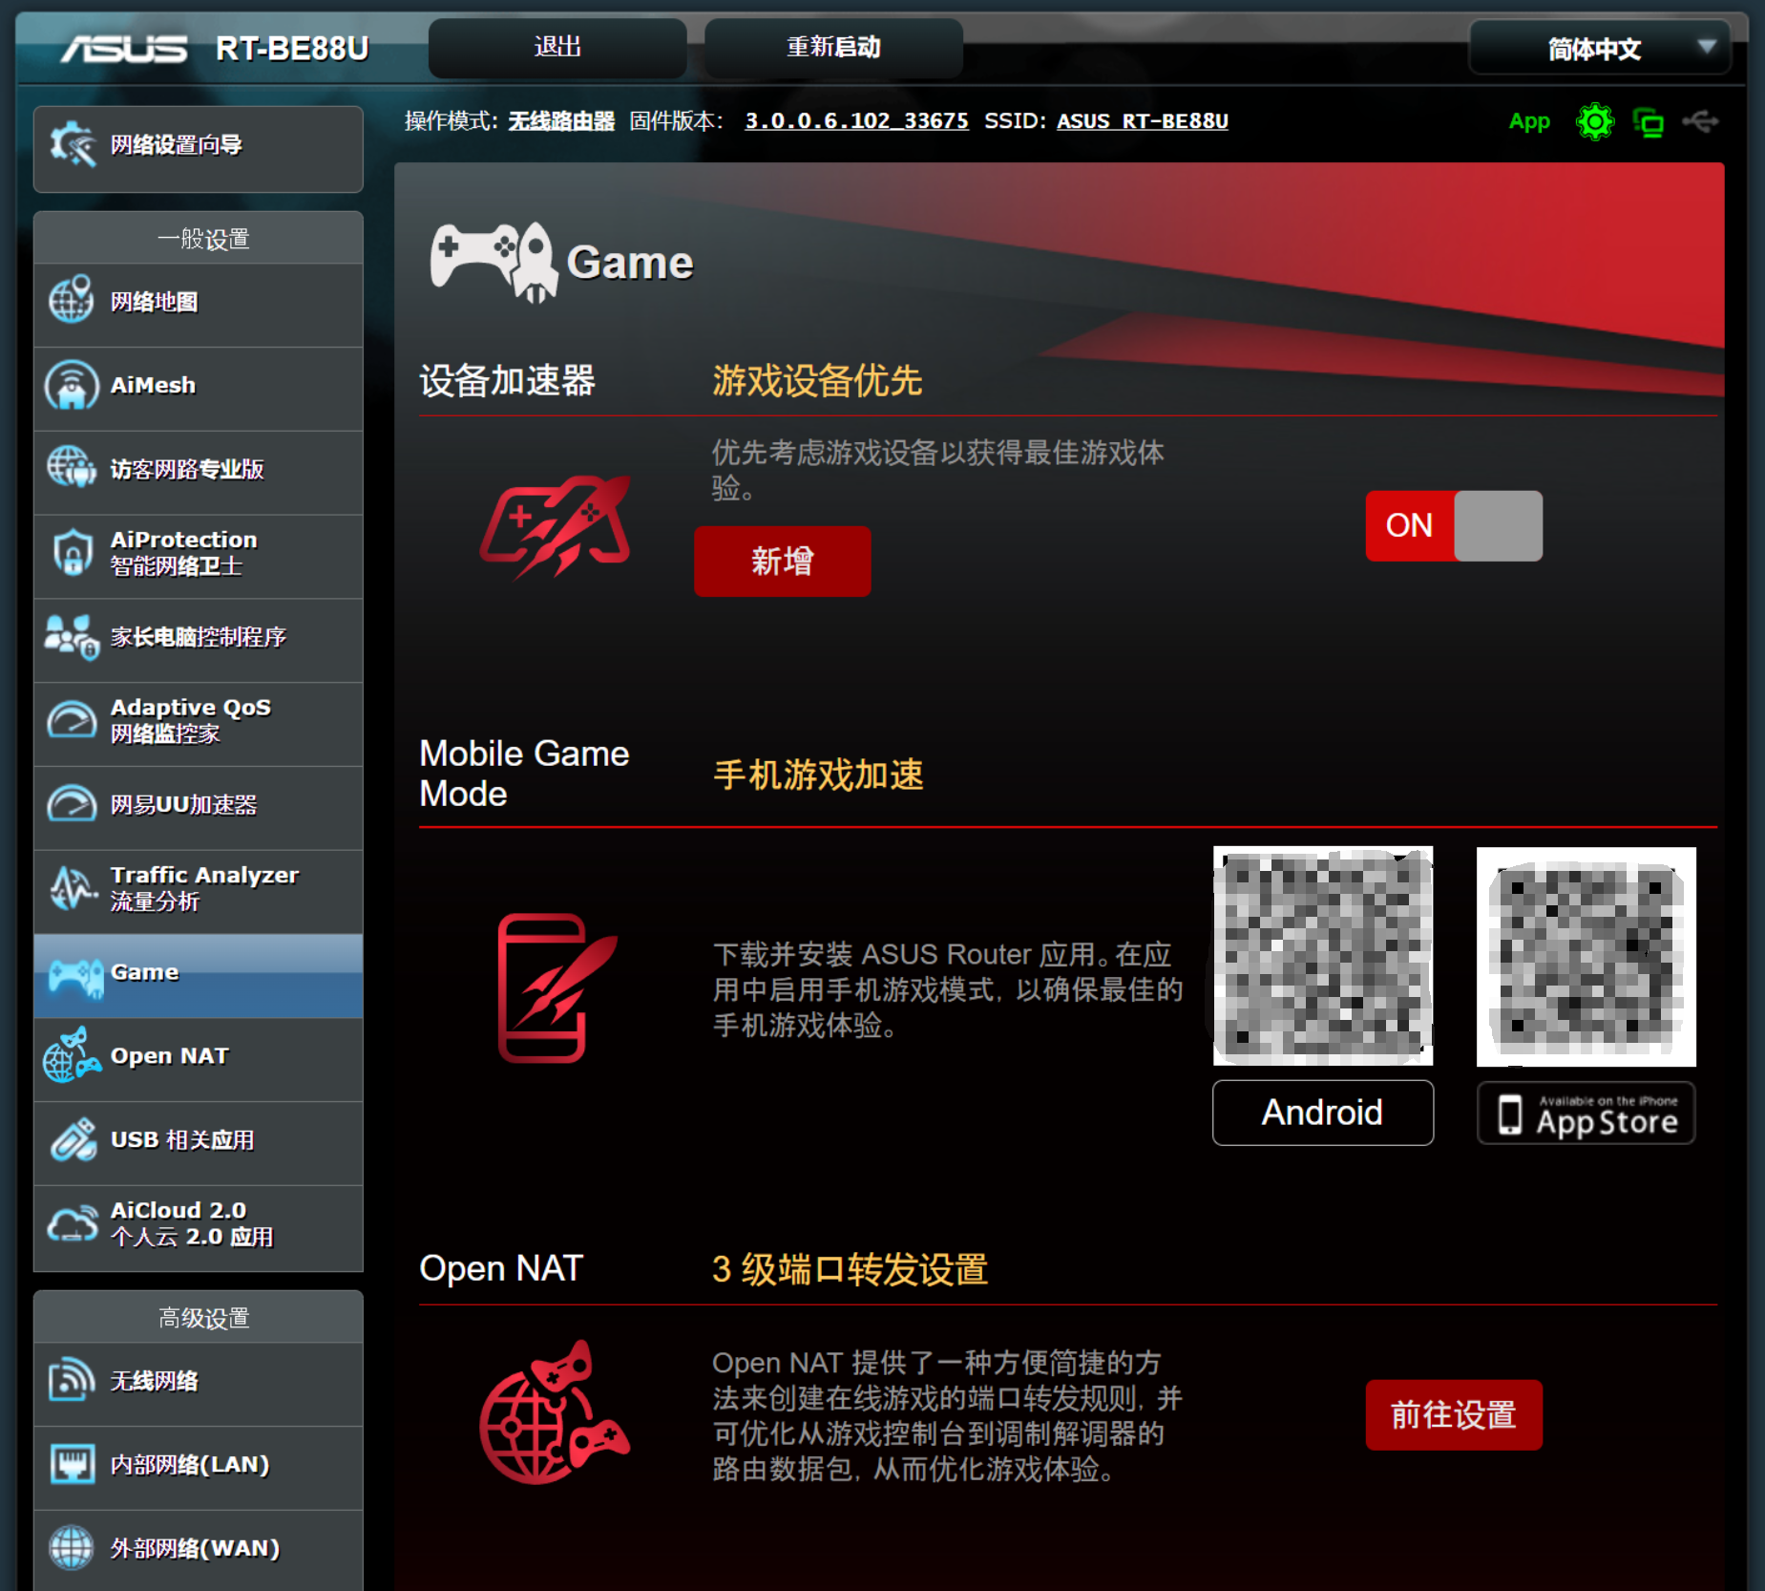
Task: Click the red globe gamepad Open NAT icon
Action: 554,1412
